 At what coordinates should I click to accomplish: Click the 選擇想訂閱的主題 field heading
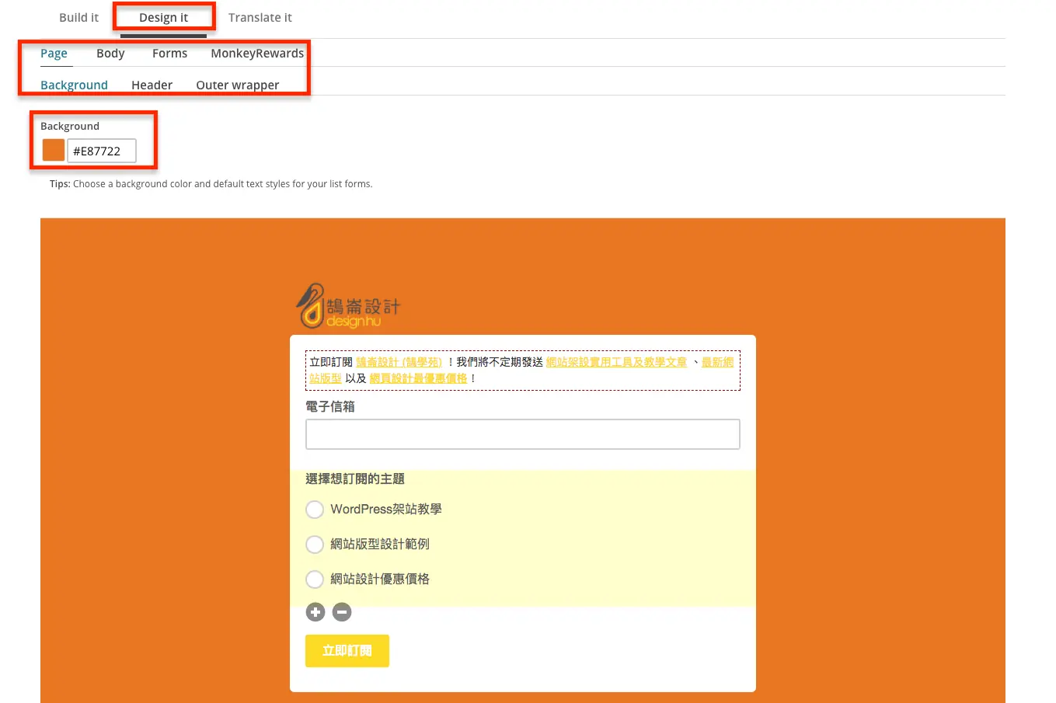(355, 479)
